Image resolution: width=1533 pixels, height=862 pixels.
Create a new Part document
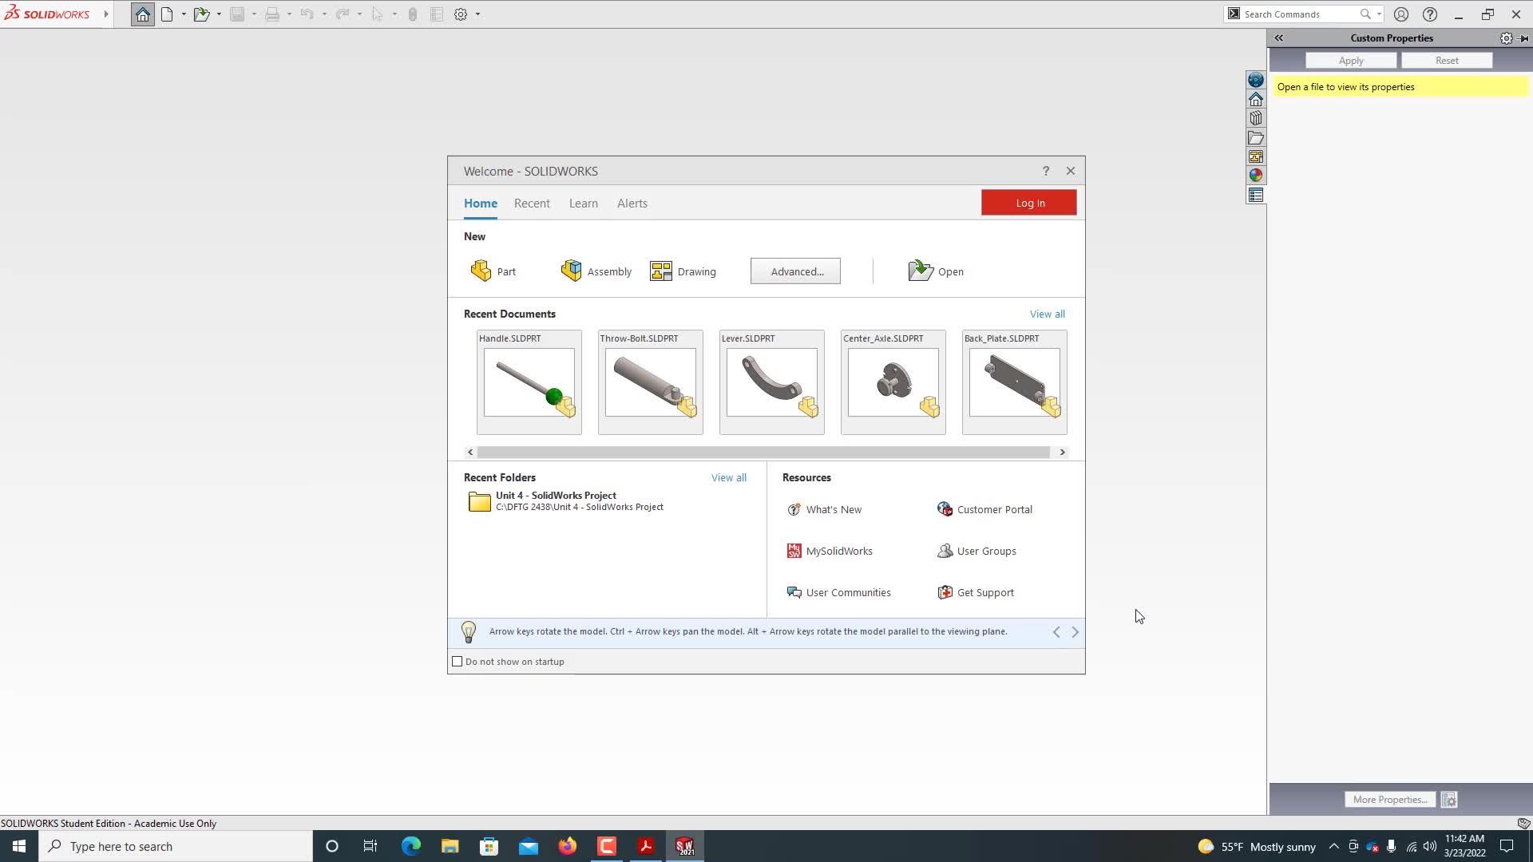pyautogui.click(x=493, y=271)
